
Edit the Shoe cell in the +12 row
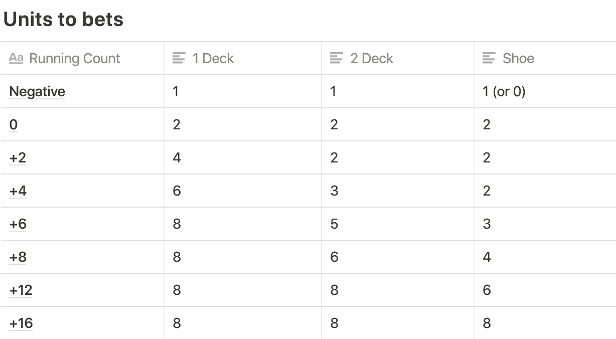pos(487,290)
